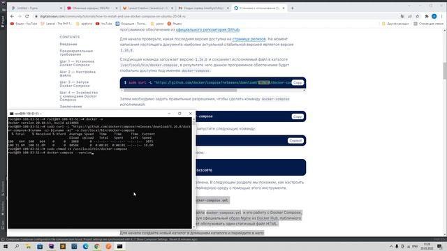Go back in the browser
Image resolution: width=447 pixels, height=251 pixels.
click(12, 16)
